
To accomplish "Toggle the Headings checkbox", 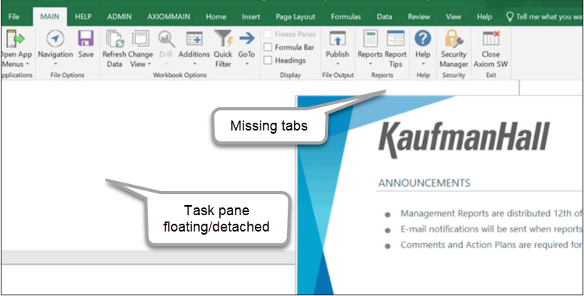I will coord(268,61).
